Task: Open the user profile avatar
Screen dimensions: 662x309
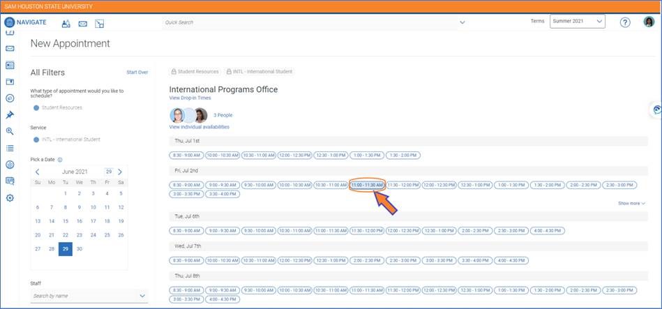Action: pyautogui.click(x=649, y=22)
